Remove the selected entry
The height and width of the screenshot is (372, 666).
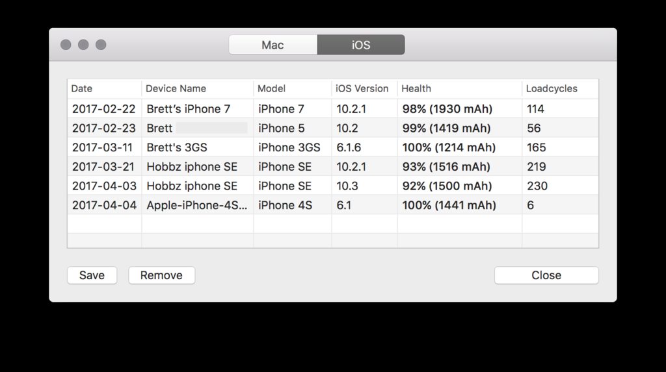pos(161,275)
